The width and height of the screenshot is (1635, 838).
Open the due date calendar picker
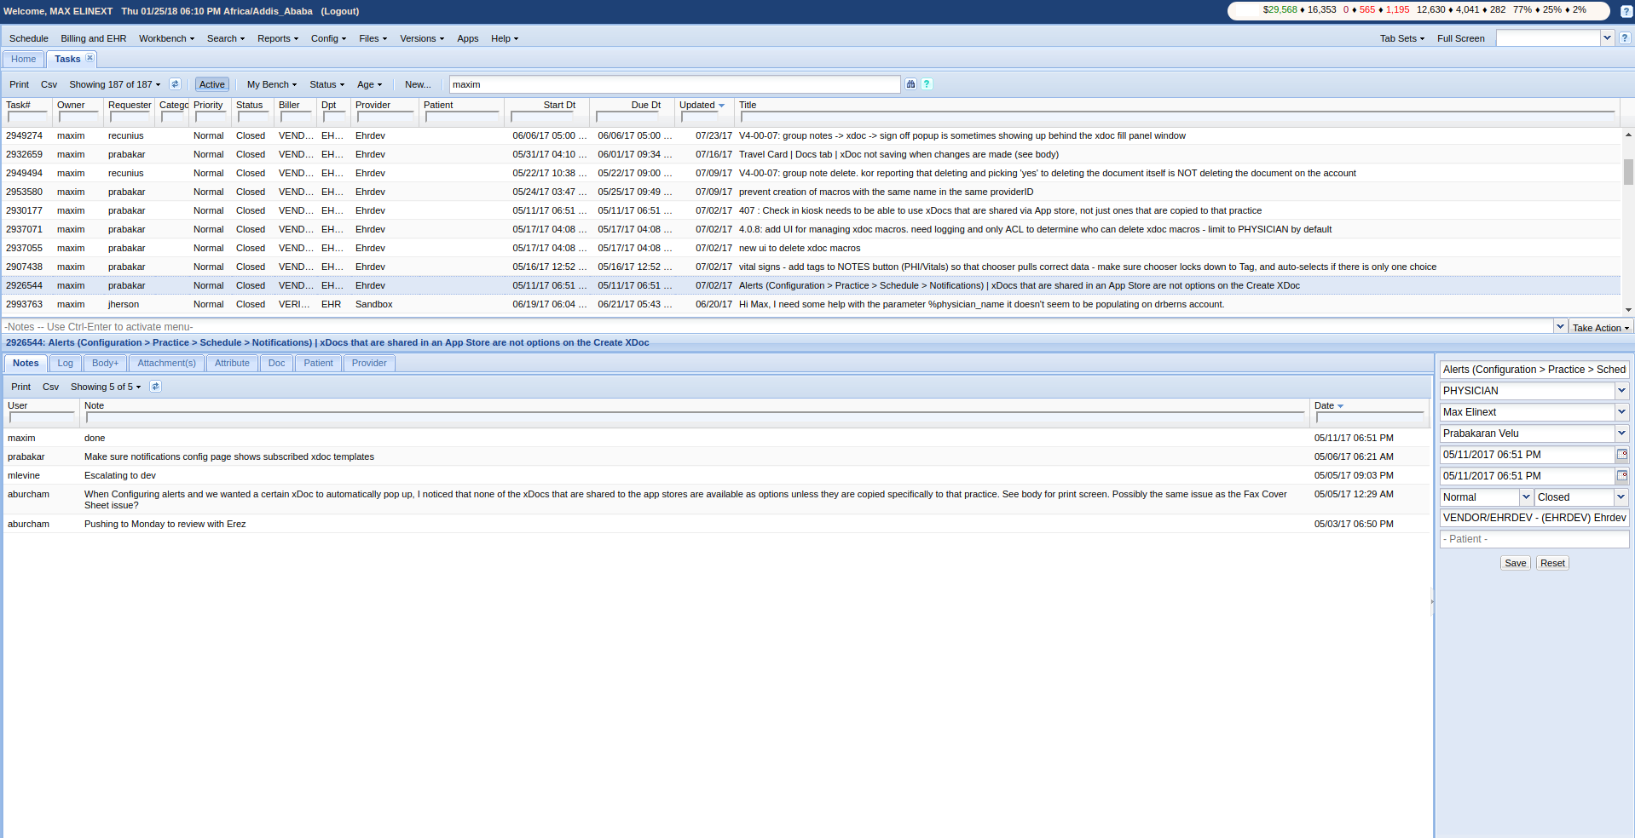1621,476
